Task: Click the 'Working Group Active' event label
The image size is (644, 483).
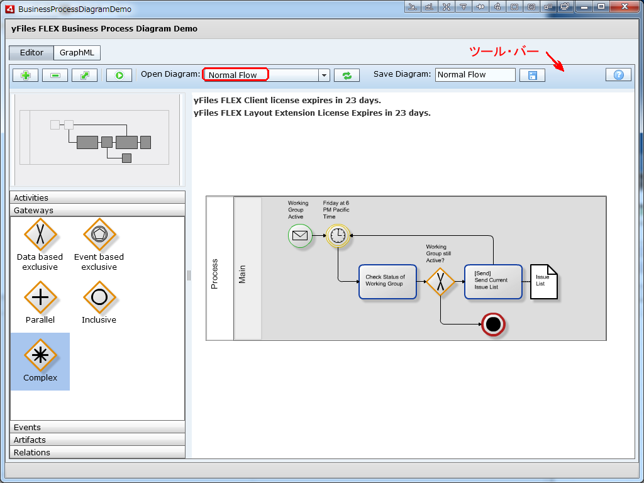Action: (297, 210)
